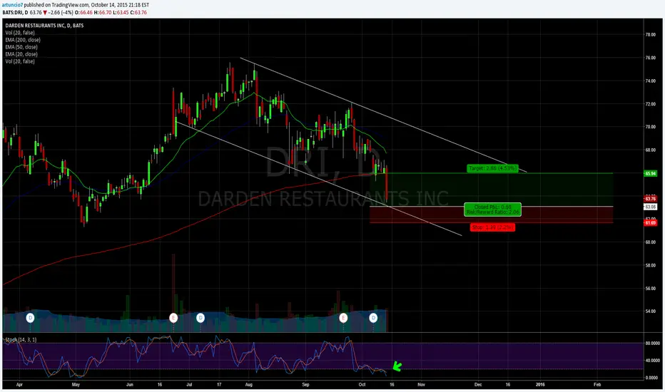This screenshot has height=392, width=665.
Task: Select the red stop zone of long position
Action: pos(492,215)
